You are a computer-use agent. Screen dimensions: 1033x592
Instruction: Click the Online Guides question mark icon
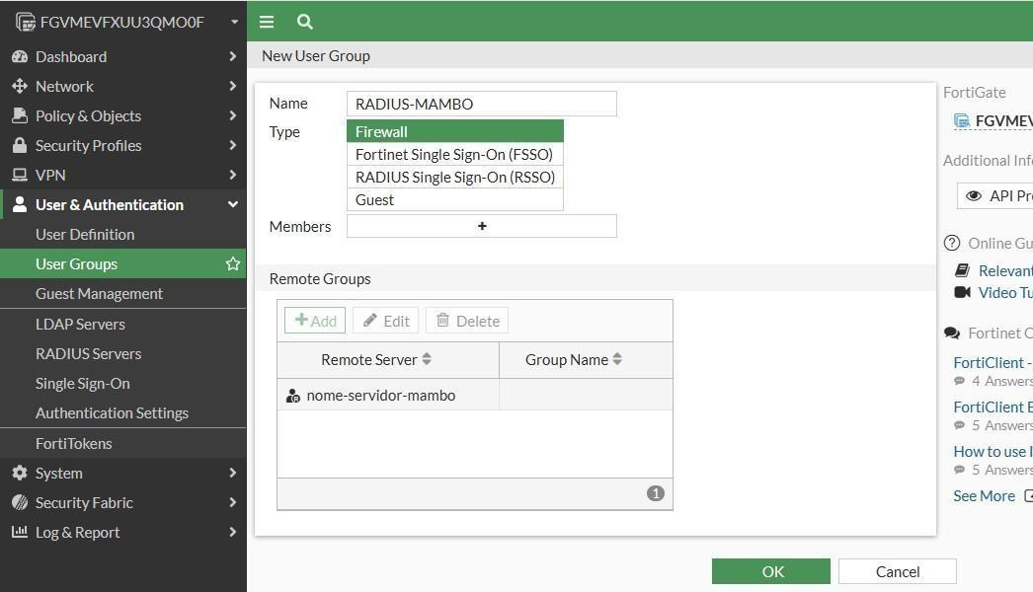click(x=952, y=243)
